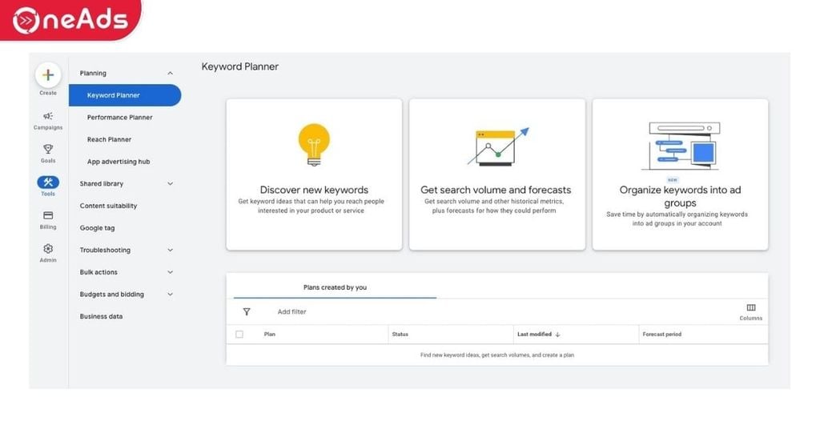Click Discover new keywords heading
This screenshot has width=820, height=429.
pyautogui.click(x=314, y=190)
